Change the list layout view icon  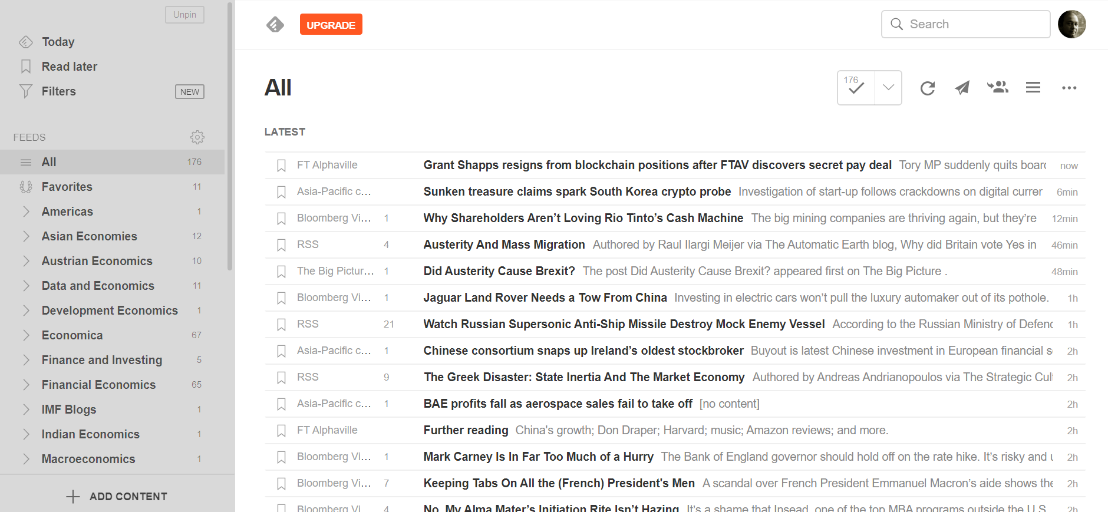1033,88
